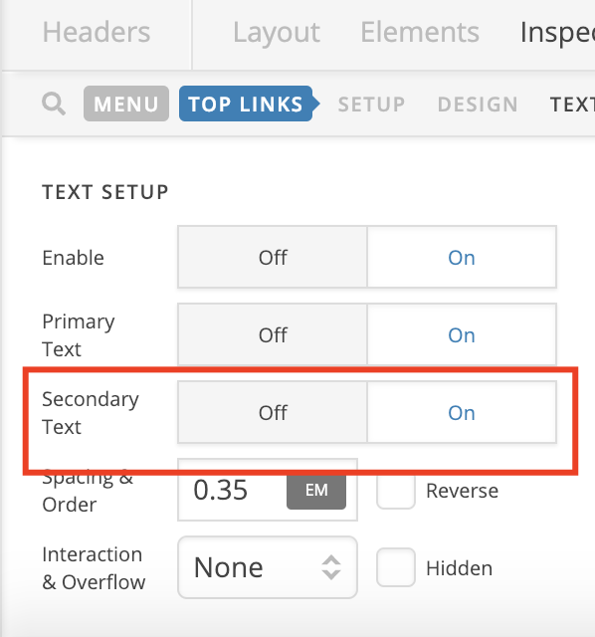Open the Elements tab

tap(420, 32)
